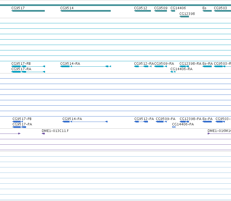Select the CG14406-RA transcript glyph
Screen dimensions: 231x201
point(173,72)
